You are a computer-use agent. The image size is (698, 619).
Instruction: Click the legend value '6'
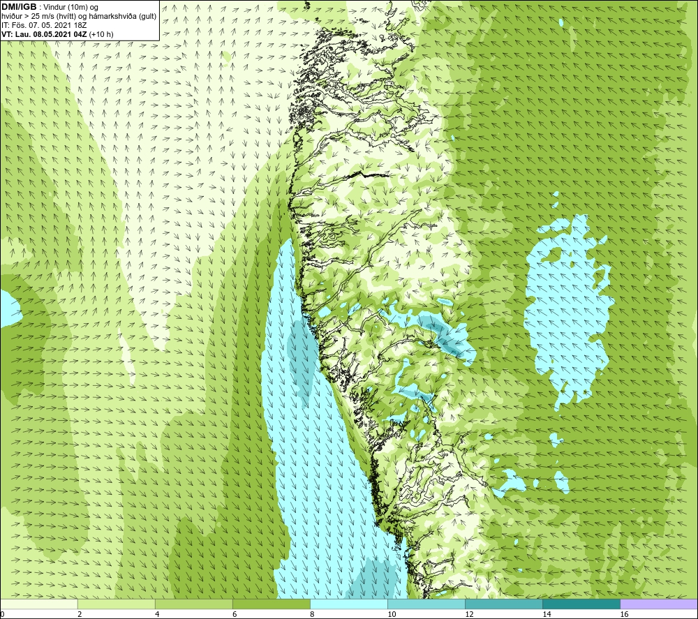[235, 614]
